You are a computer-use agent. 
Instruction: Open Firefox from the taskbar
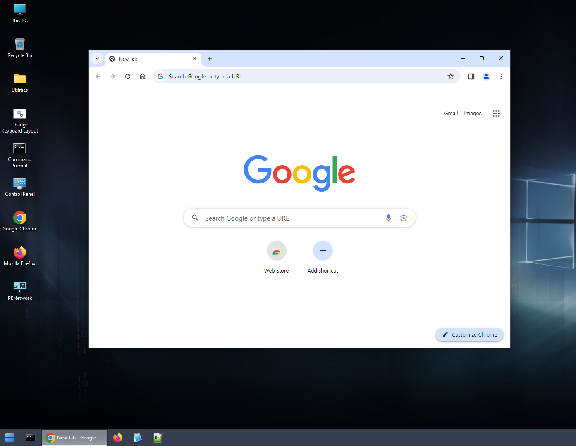tap(118, 438)
